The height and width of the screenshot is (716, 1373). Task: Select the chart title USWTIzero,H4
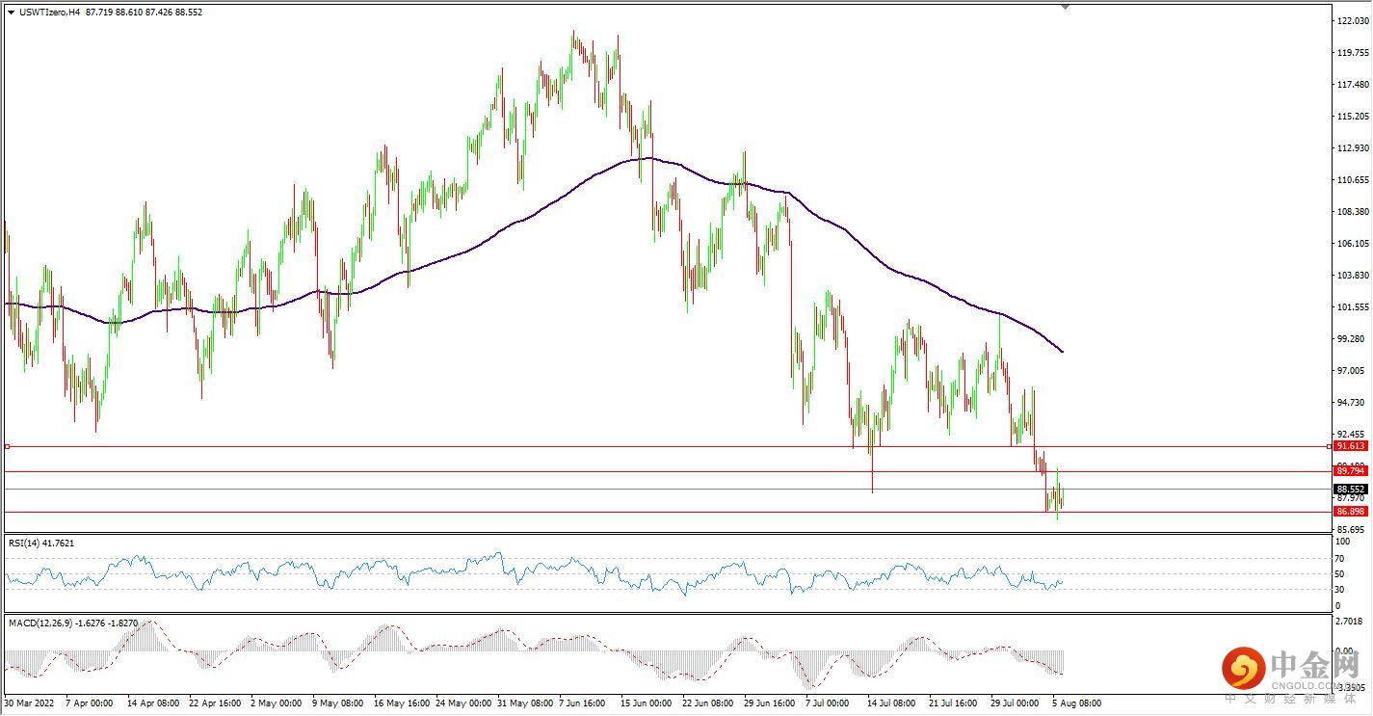[48, 13]
